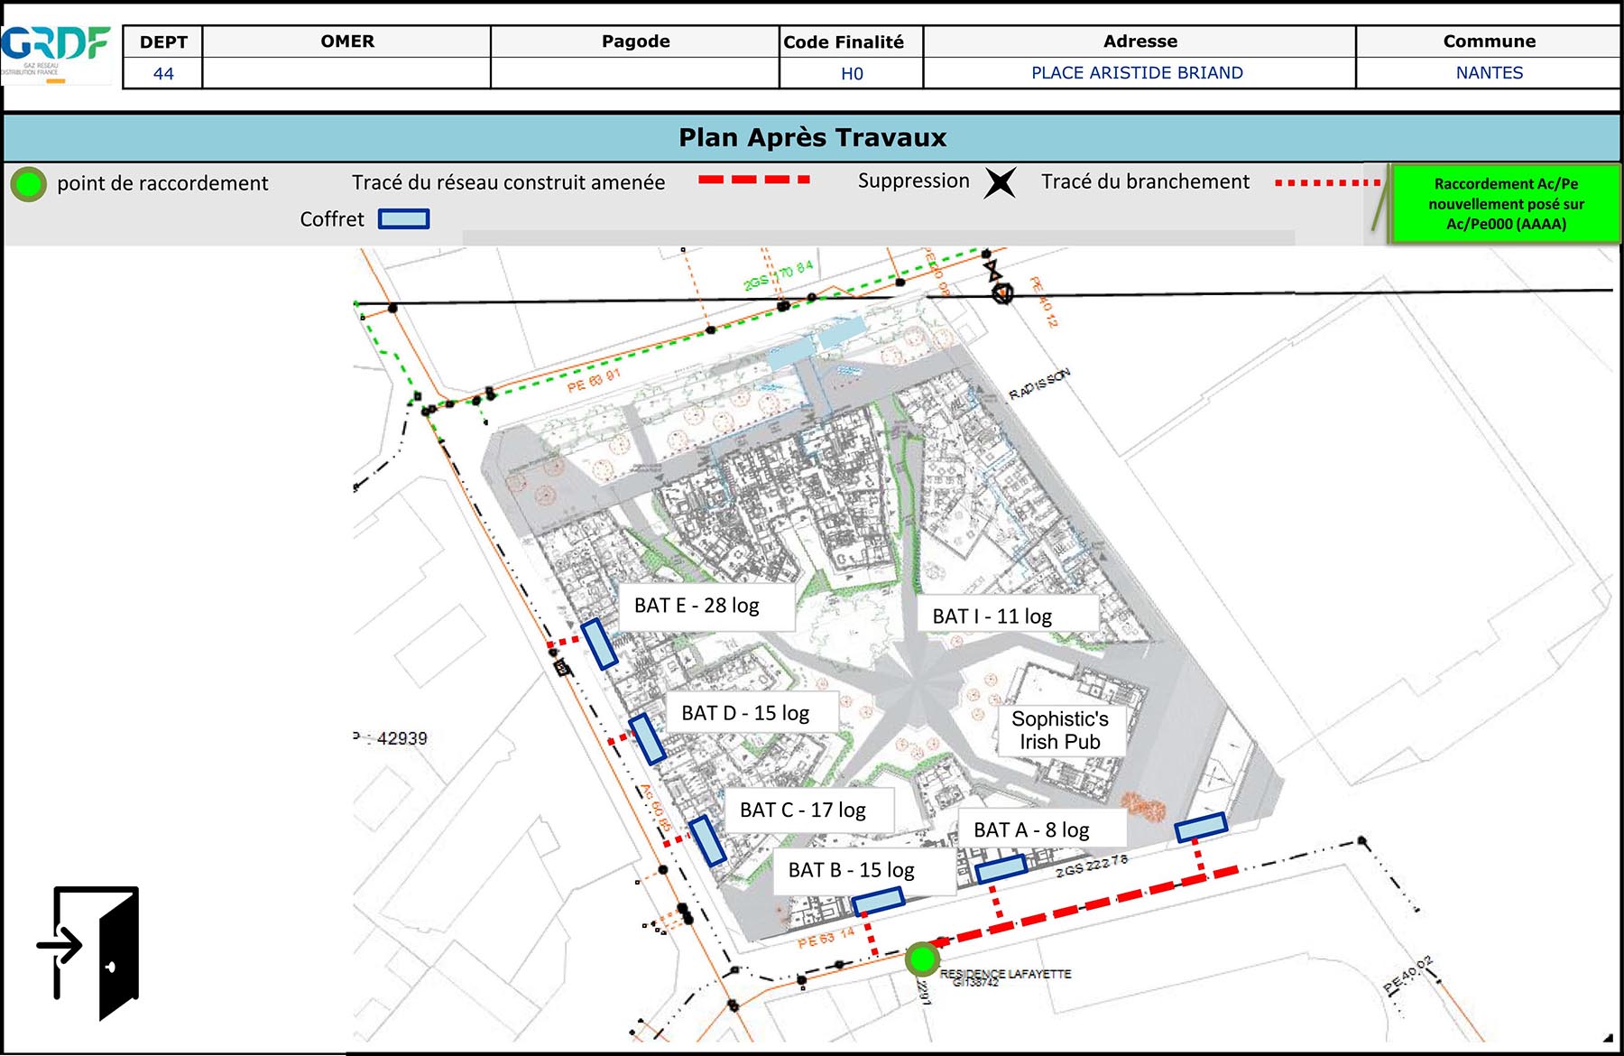Image resolution: width=1624 pixels, height=1056 pixels.
Task: Select the NANTES commune cell
Action: (x=1489, y=73)
